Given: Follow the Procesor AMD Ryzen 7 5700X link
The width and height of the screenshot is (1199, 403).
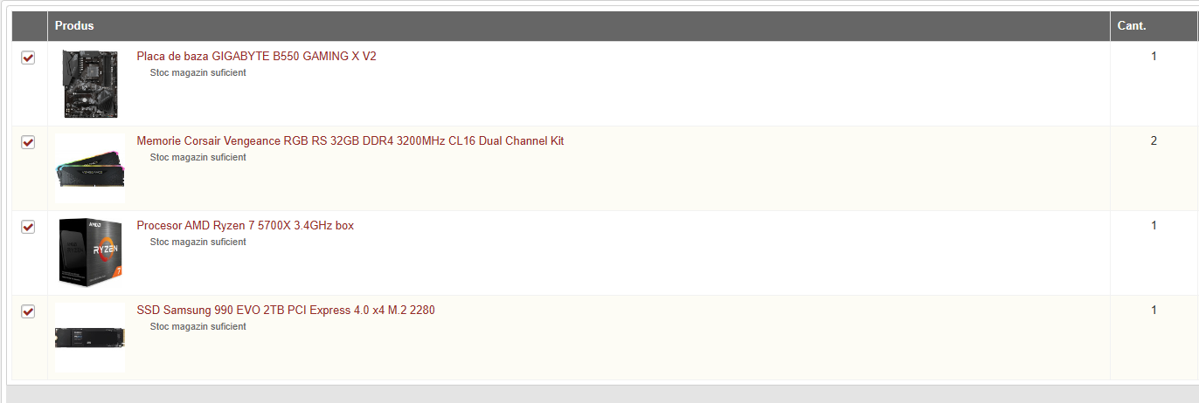Looking at the screenshot, I should pos(245,225).
